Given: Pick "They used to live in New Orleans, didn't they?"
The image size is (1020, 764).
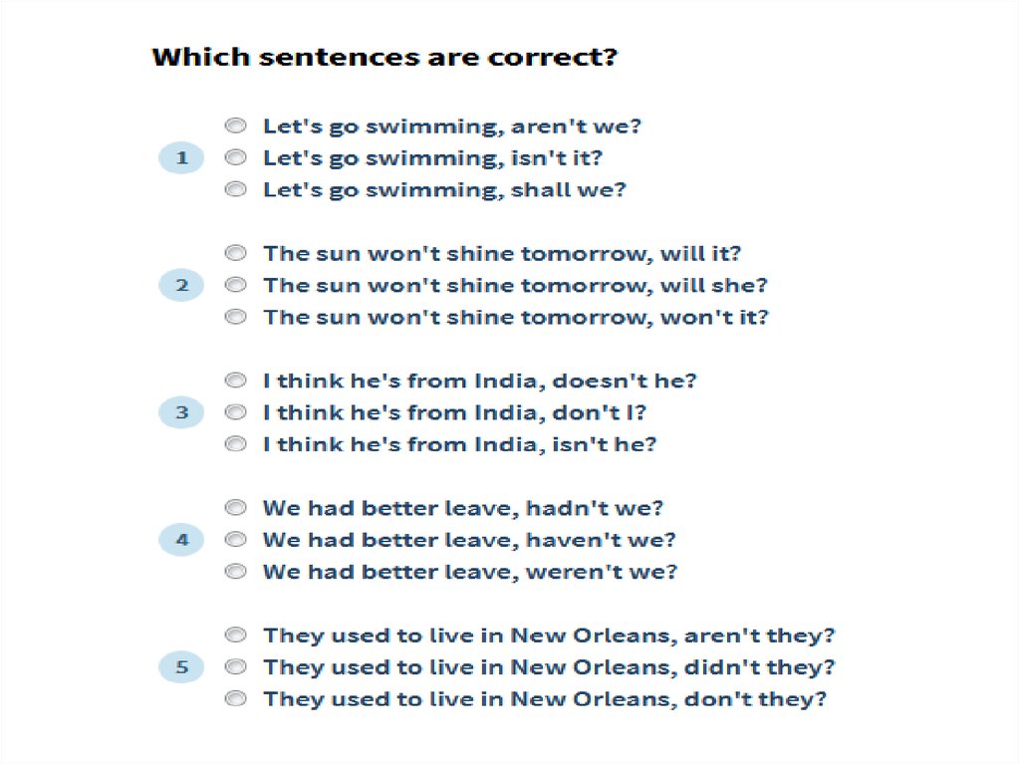Looking at the screenshot, I should click(x=235, y=667).
